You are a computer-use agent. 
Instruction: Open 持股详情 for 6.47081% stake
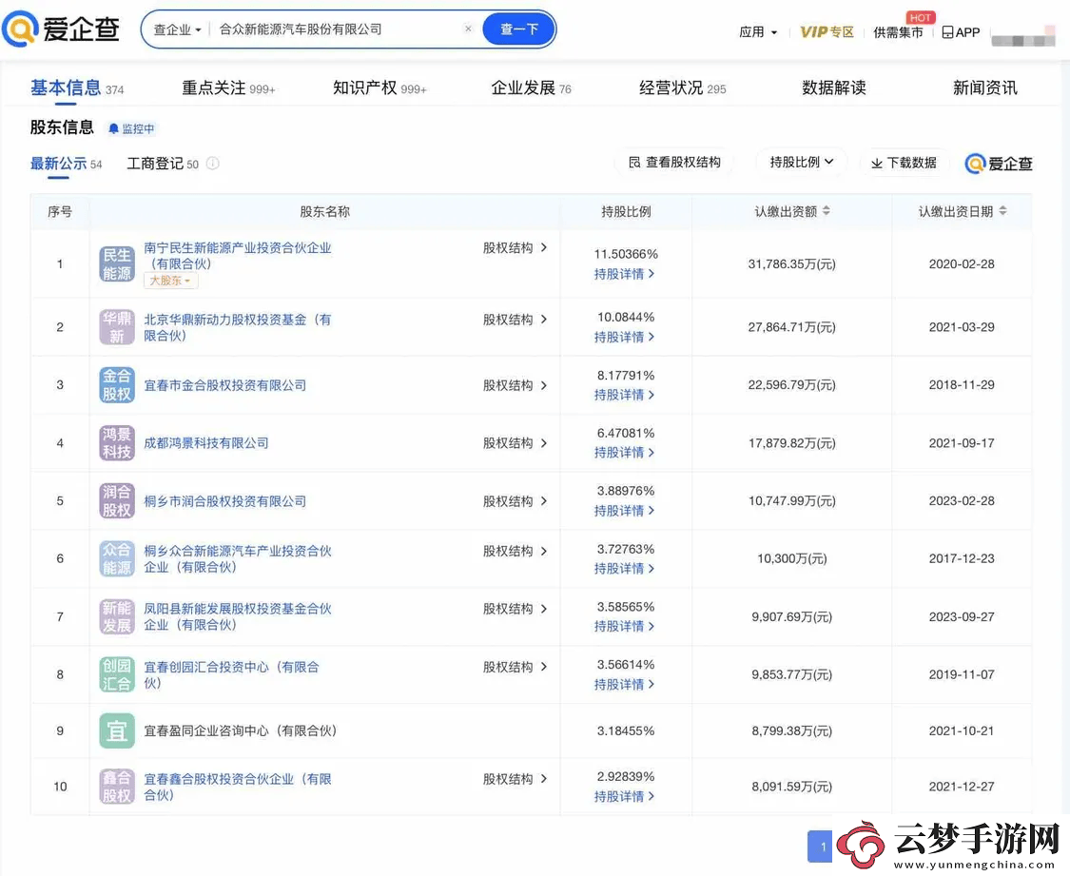tap(624, 453)
